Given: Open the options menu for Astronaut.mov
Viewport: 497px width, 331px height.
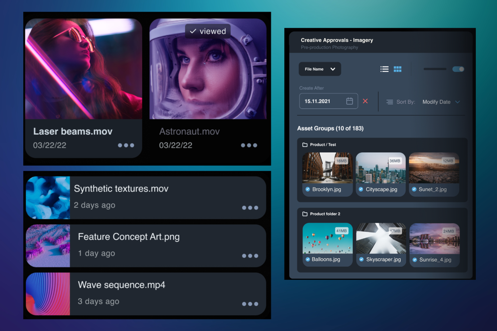Looking at the screenshot, I should [248, 145].
